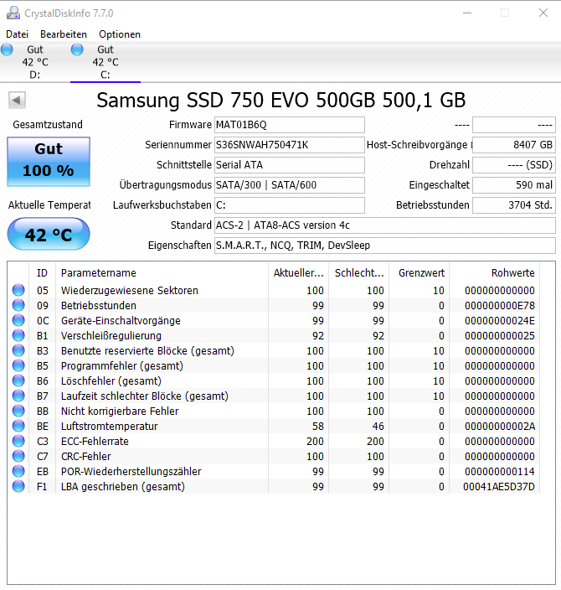Click the Gut 100 % health status button
561x590 pixels.
pos(49,162)
